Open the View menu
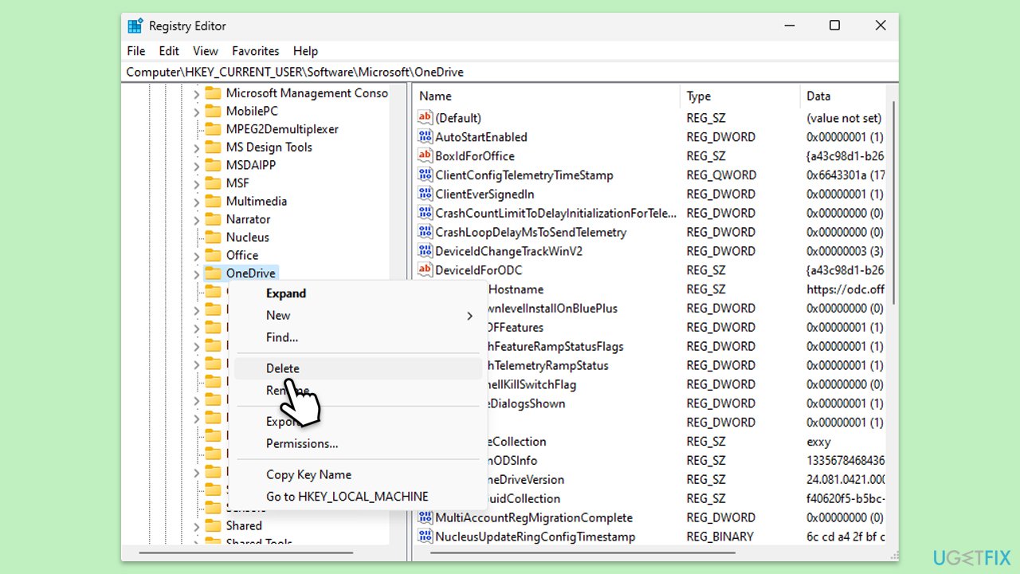The height and width of the screenshot is (574, 1020). point(206,50)
